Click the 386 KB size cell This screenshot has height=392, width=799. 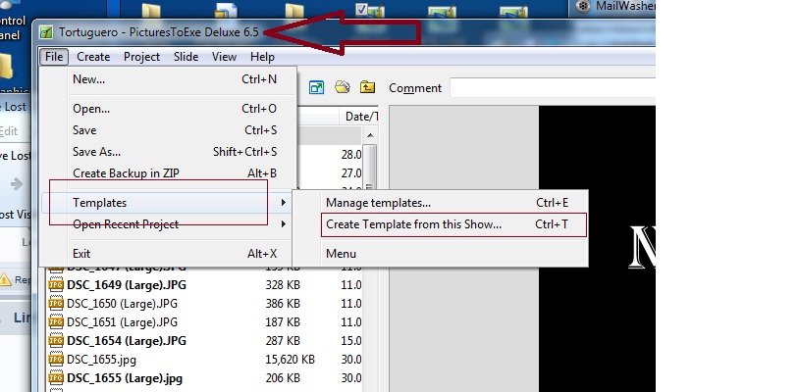pos(283,304)
